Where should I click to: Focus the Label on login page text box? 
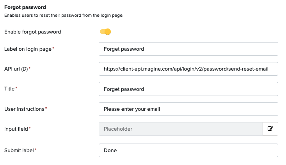188,49
